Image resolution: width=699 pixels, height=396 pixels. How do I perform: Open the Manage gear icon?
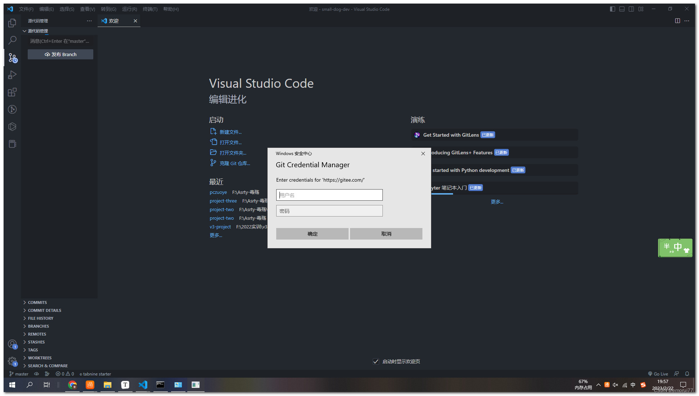coord(12,361)
